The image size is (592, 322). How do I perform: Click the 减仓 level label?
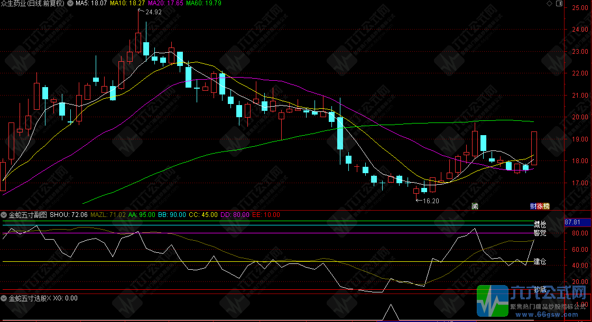540,224
